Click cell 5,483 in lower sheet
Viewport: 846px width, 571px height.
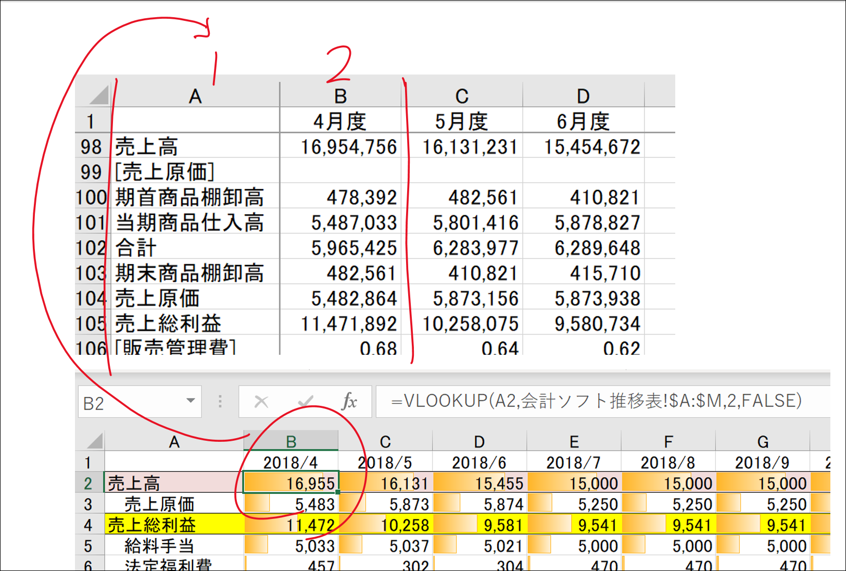pyautogui.click(x=291, y=504)
